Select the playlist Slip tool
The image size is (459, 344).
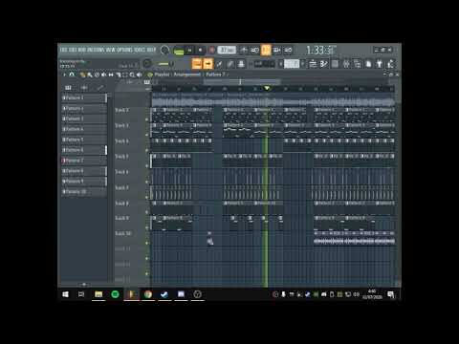[111, 75]
